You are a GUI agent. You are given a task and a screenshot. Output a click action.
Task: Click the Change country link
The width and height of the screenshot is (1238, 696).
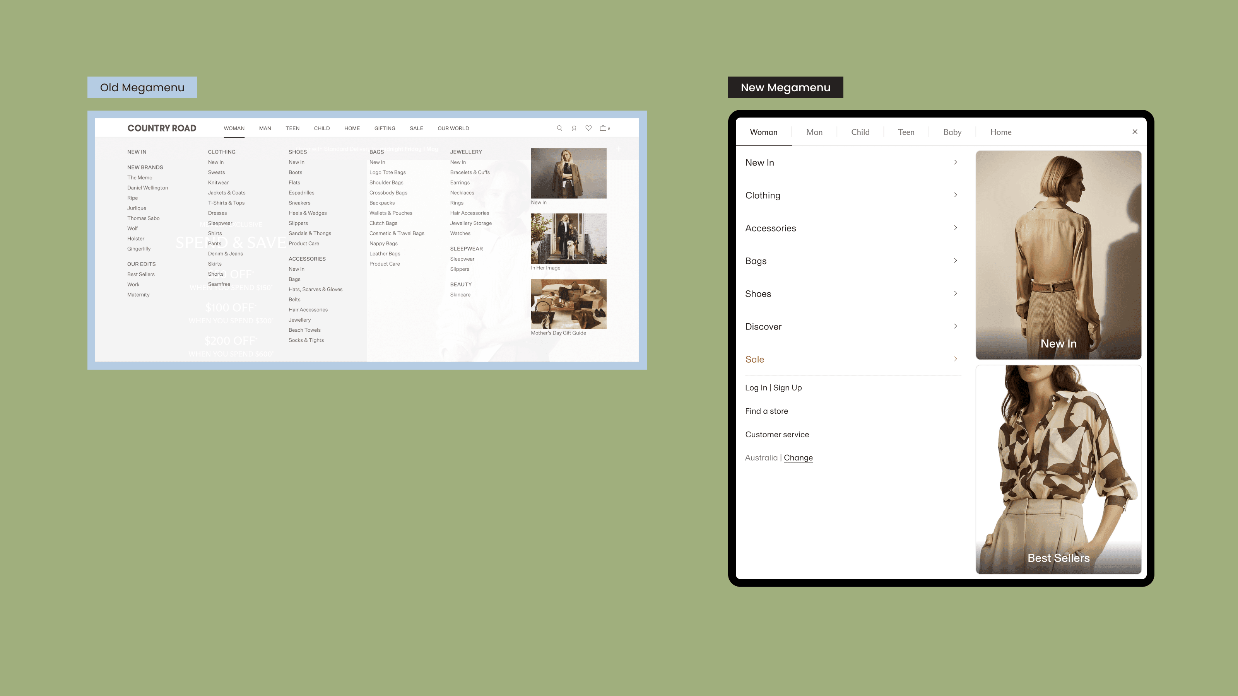pos(798,458)
